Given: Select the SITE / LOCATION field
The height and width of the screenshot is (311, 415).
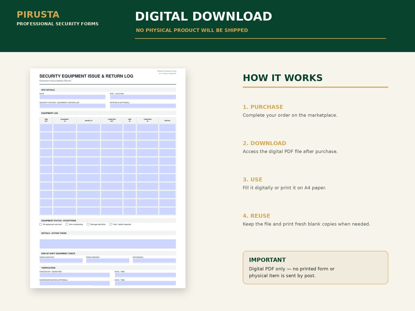Looking at the screenshot, I should pyautogui.click(x=143, y=97).
